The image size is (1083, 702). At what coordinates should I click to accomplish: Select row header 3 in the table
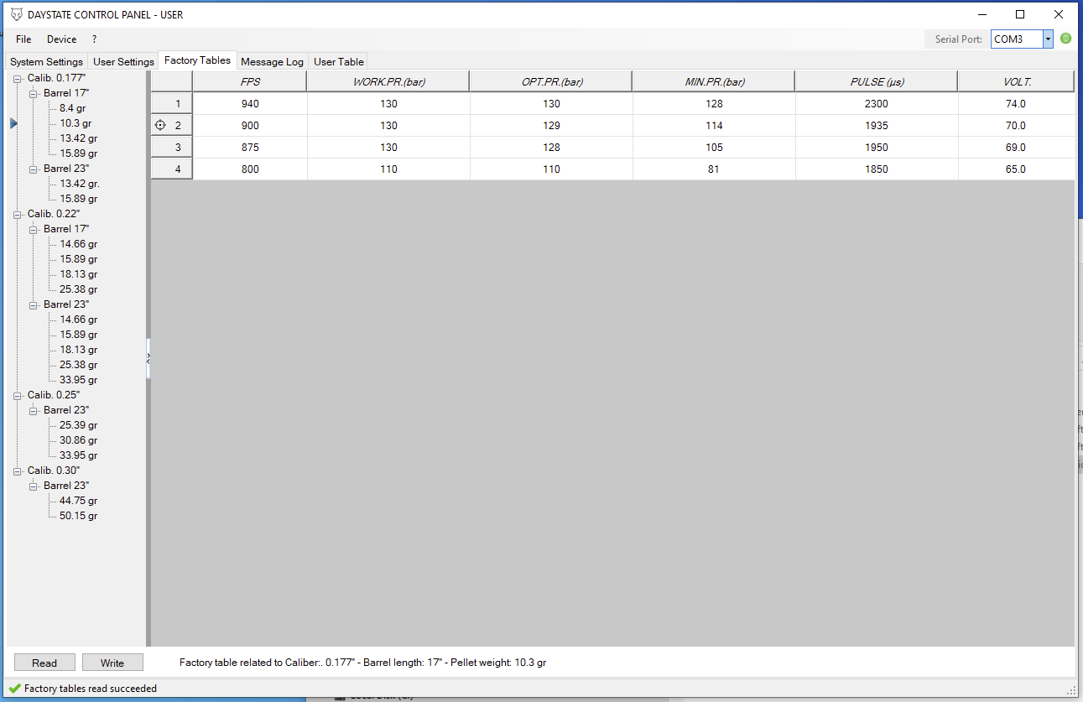pos(172,148)
